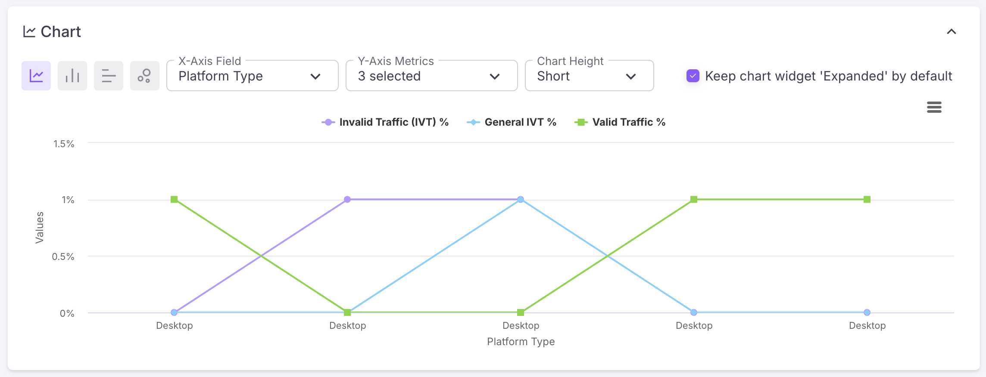Screen dimensions: 986x377
Task: Collapse the Chart widget with chevron
Action: pos(951,32)
